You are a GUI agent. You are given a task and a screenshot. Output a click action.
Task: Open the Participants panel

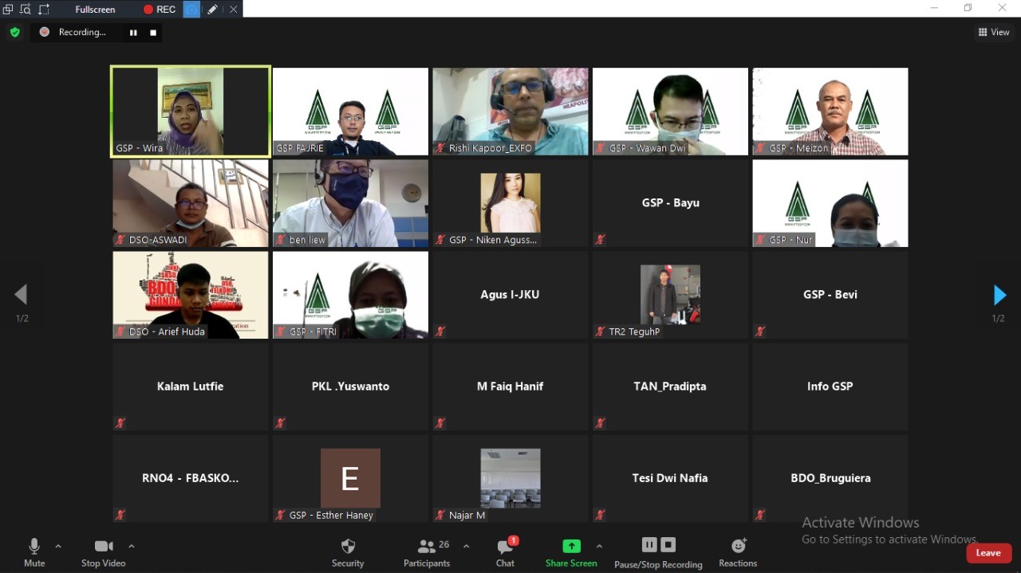click(x=427, y=552)
